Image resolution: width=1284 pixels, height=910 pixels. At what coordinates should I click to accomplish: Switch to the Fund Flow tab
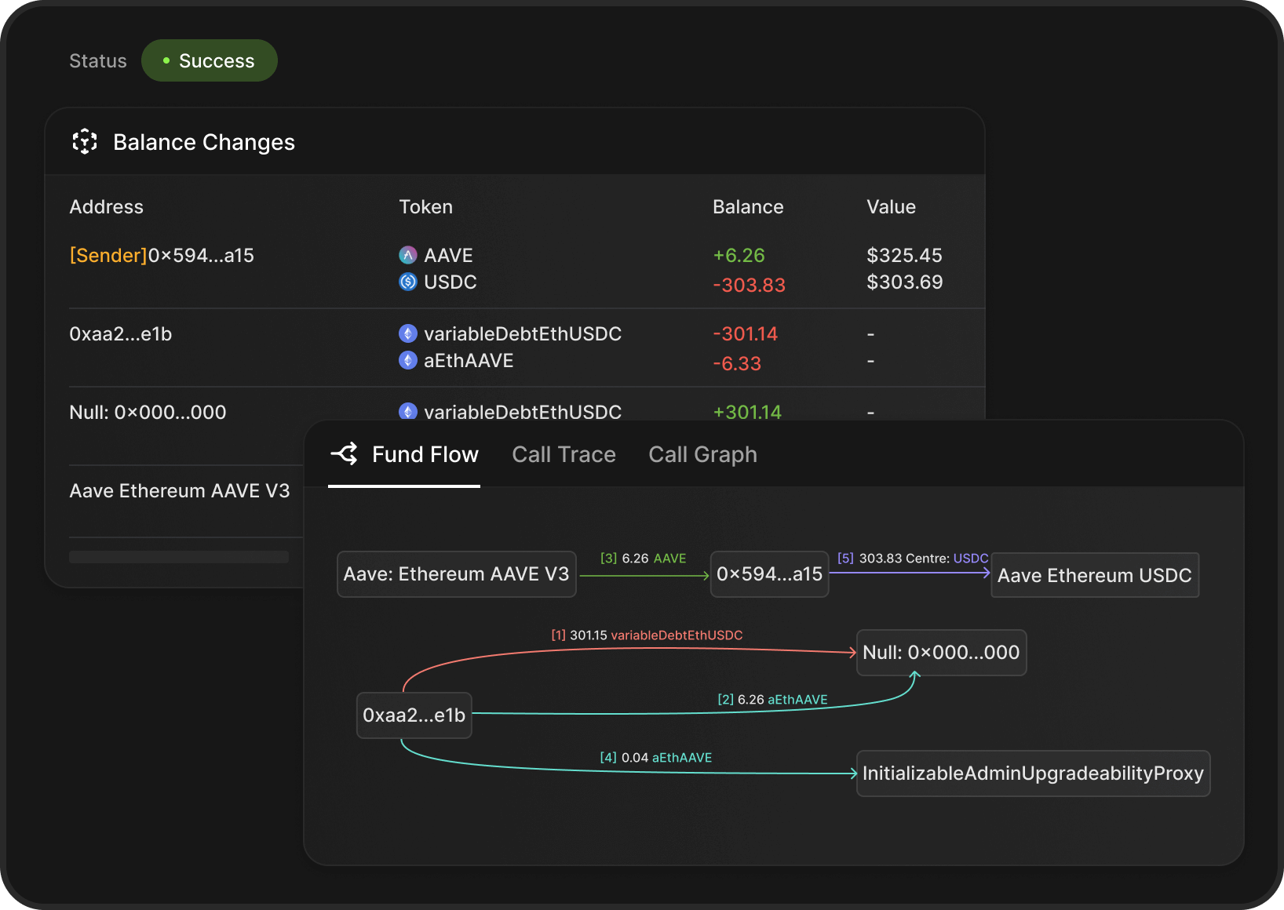click(404, 455)
